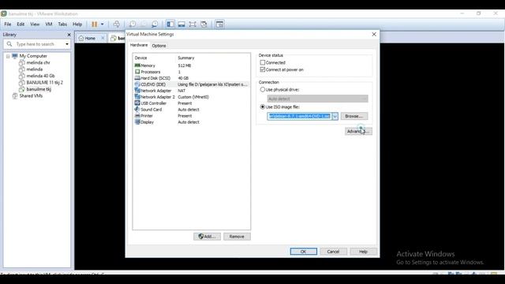Click the take snapshot clock icon
This screenshot has height=284, width=505.
tap(133, 24)
